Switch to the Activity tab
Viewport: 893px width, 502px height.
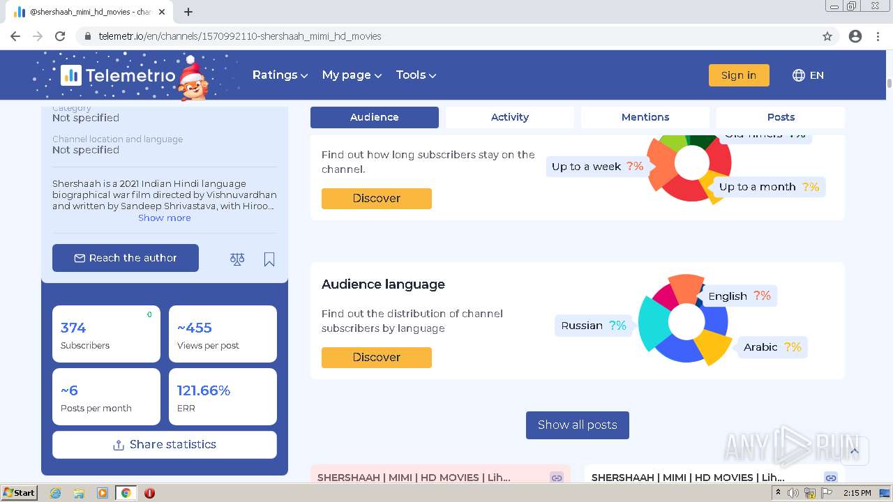point(510,117)
